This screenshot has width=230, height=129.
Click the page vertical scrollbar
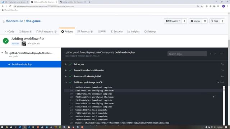[x=229, y=63]
